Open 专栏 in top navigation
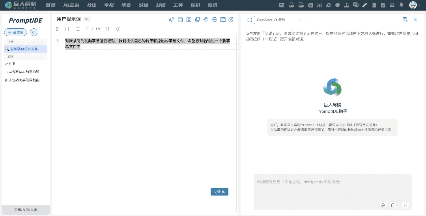426x216 pixels. pyautogui.click(x=109, y=5)
